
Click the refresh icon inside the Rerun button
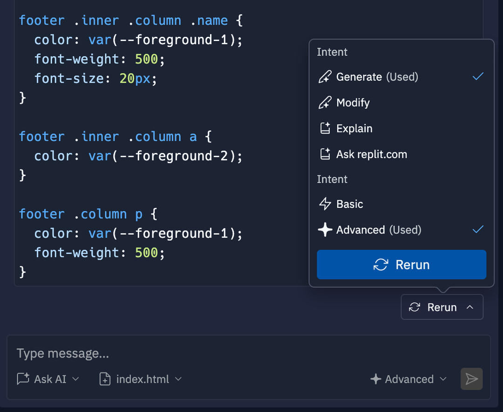pos(381,265)
